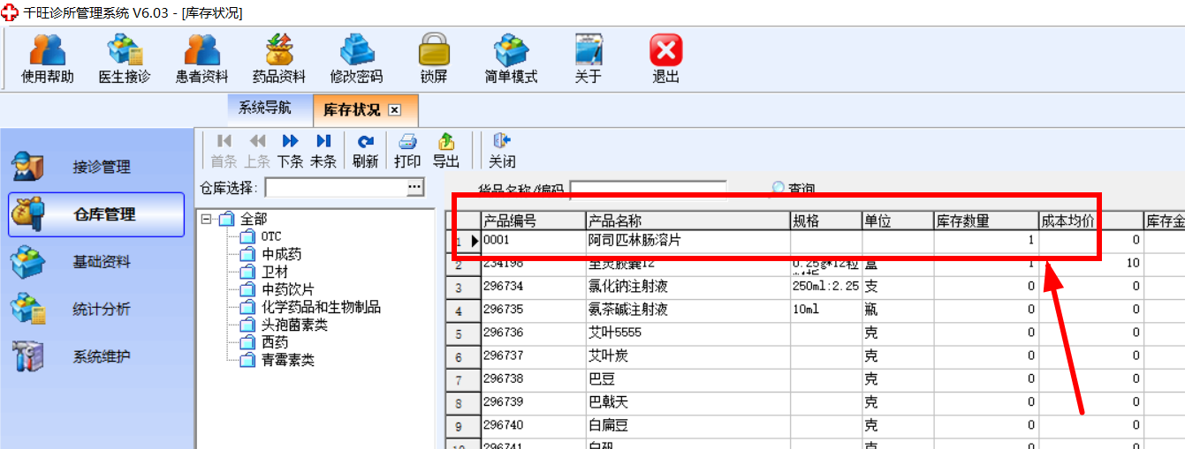Image resolution: width=1185 pixels, height=449 pixels.
Task: Open 统计分析 in the sidebar
Action: click(x=96, y=310)
